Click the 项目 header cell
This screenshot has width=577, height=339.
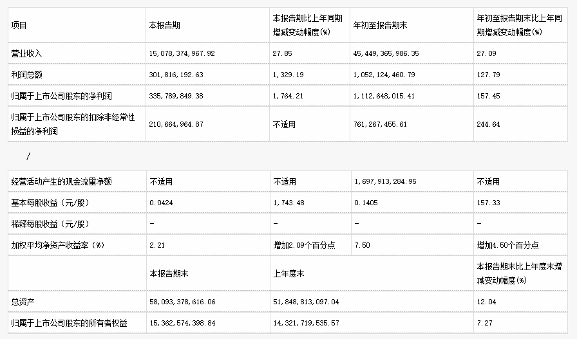point(19,26)
